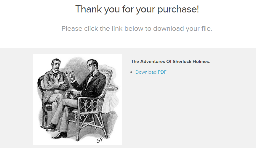Click the word "purchase!" in the heading

(x=178, y=9)
